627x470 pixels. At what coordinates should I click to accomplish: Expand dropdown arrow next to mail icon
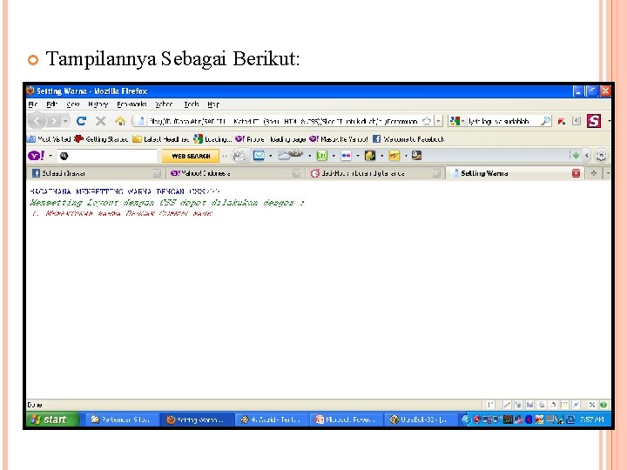pyautogui.click(x=270, y=156)
